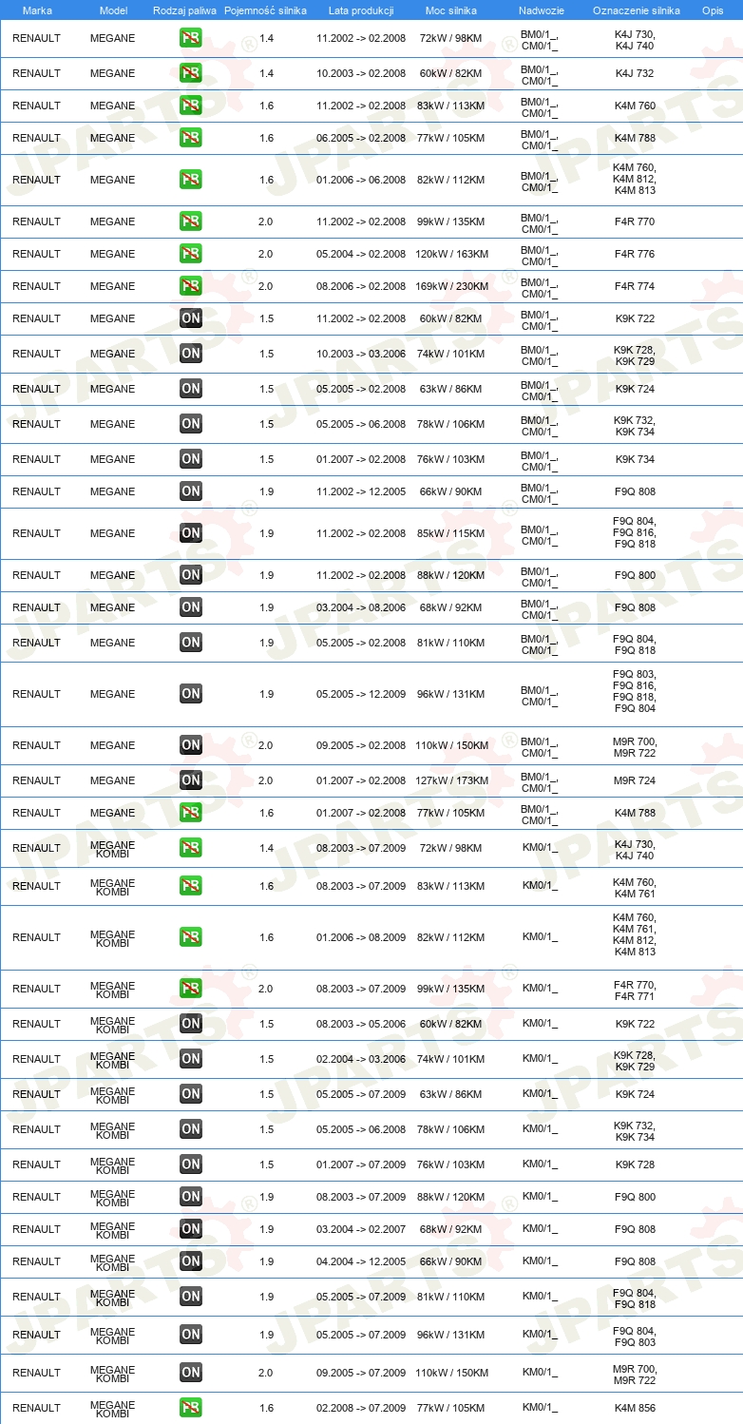Select engine code F4R 776
The image size is (743, 1424).
pos(635,254)
